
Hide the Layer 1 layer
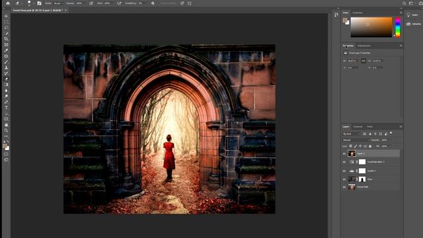pyautogui.click(x=344, y=153)
